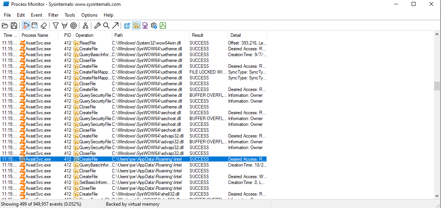Open the Filter funnel icon
Screen dimensions: 441x208
click(56, 26)
